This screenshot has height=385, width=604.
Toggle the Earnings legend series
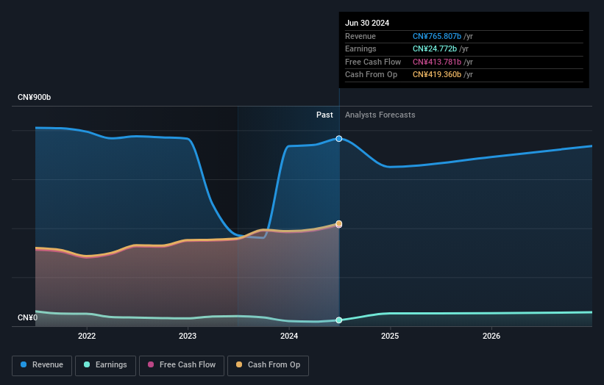pos(105,365)
